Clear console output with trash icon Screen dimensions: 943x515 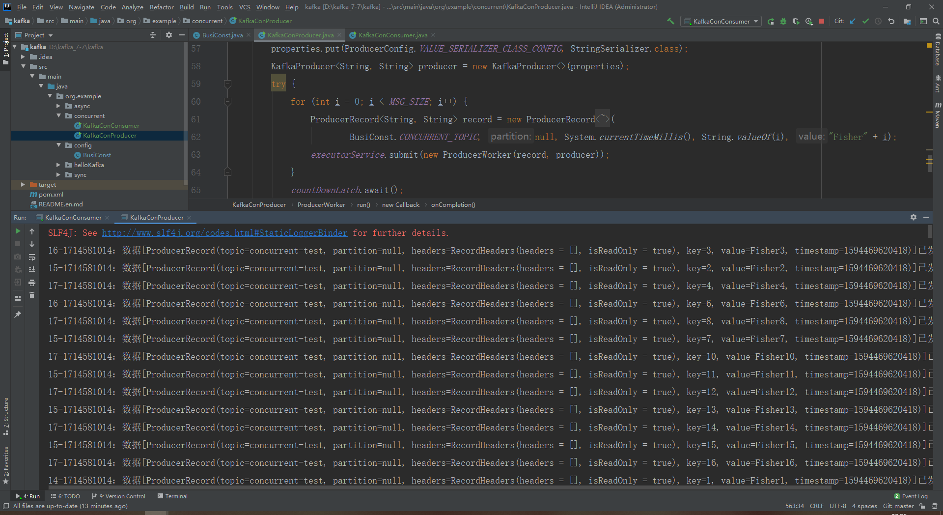coord(32,295)
